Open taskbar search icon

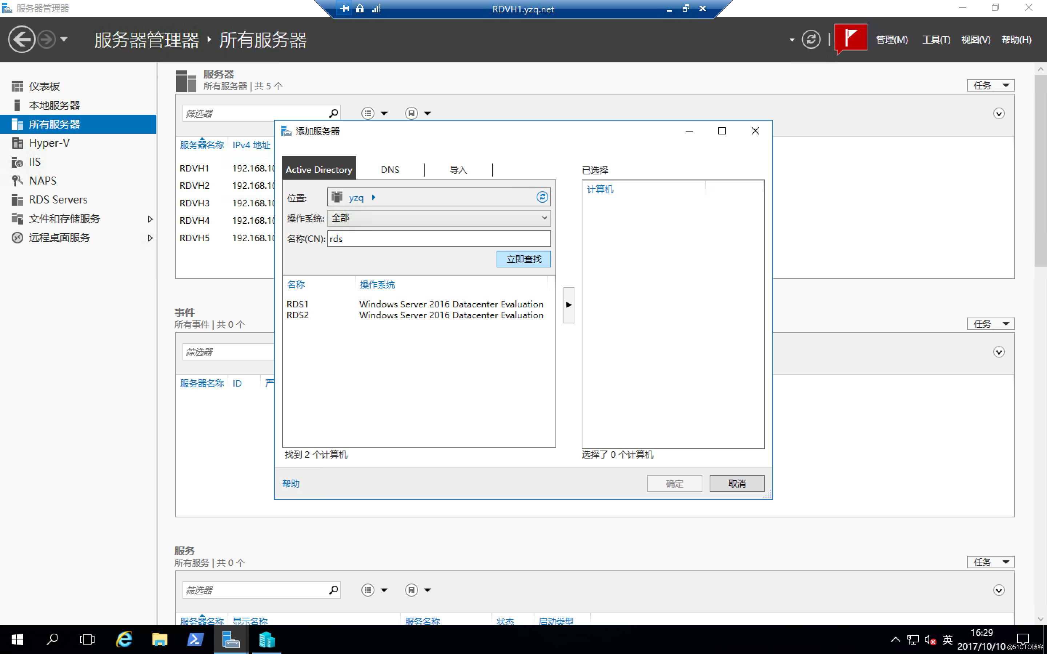pos(52,640)
